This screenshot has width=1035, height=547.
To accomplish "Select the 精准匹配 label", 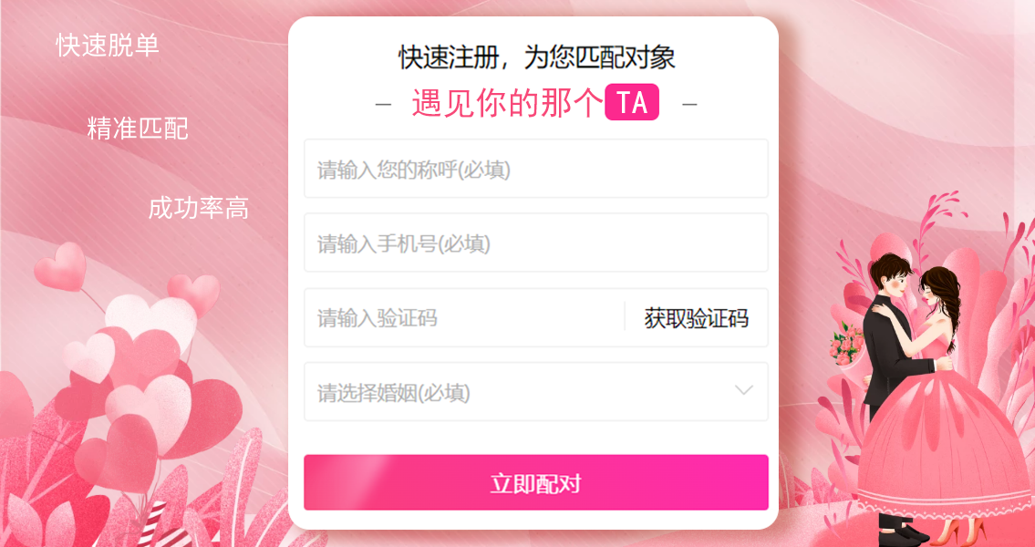I will point(138,129).
